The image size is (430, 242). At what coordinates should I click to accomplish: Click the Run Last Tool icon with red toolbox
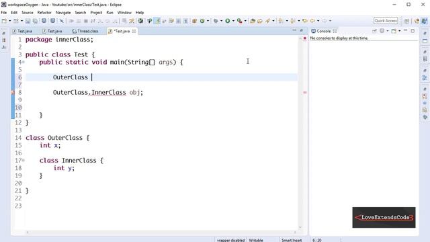point(239,21)
